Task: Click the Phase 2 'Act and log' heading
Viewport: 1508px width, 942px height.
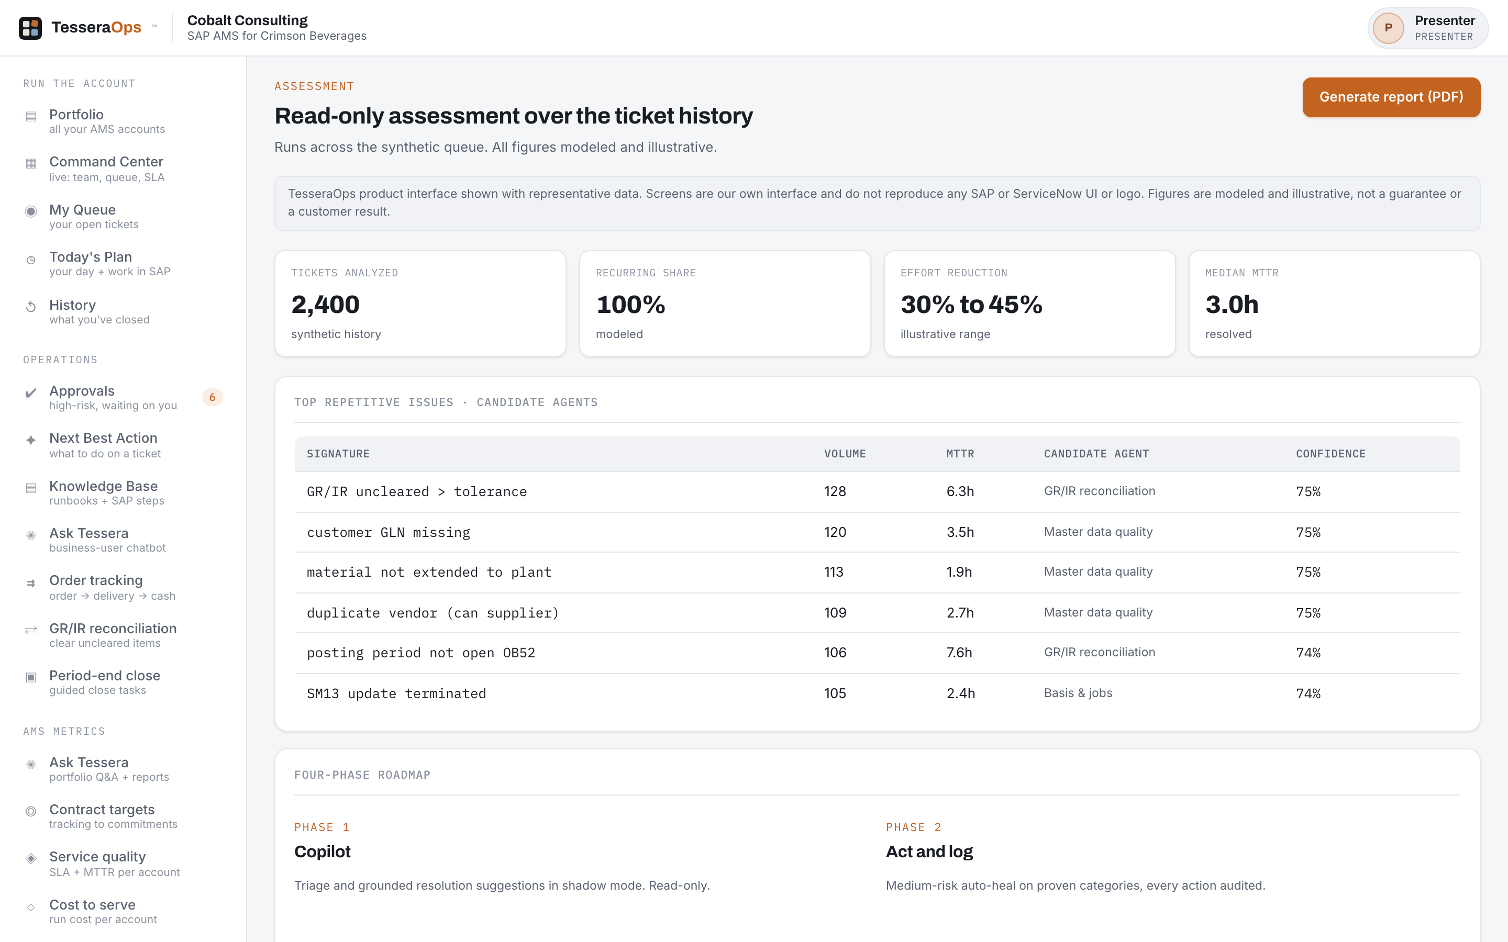Action: coord(929,851)
